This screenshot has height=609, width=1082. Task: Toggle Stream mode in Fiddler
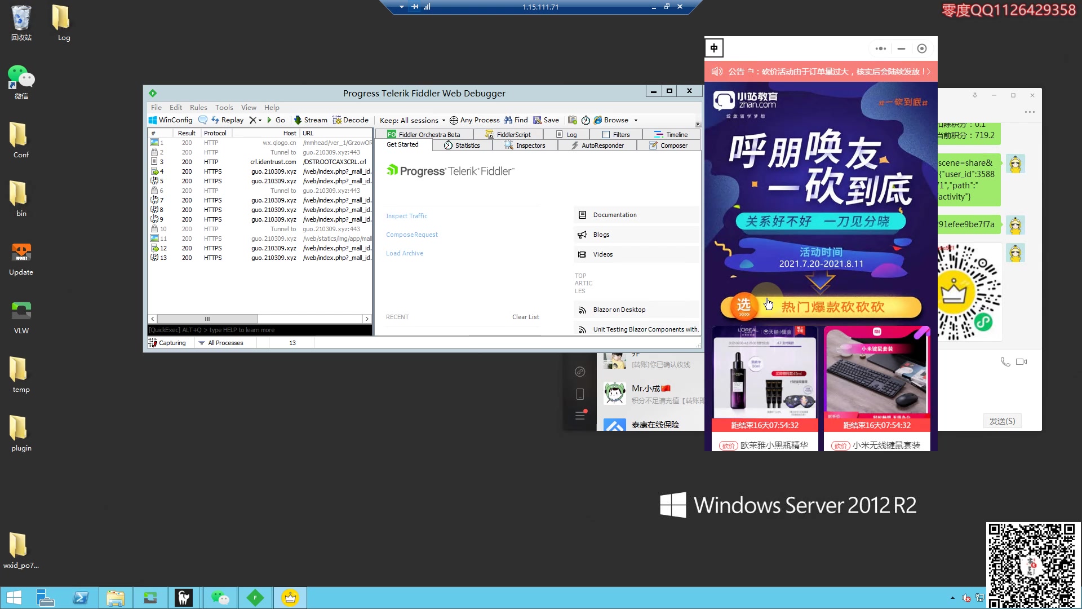coord(311,120)
